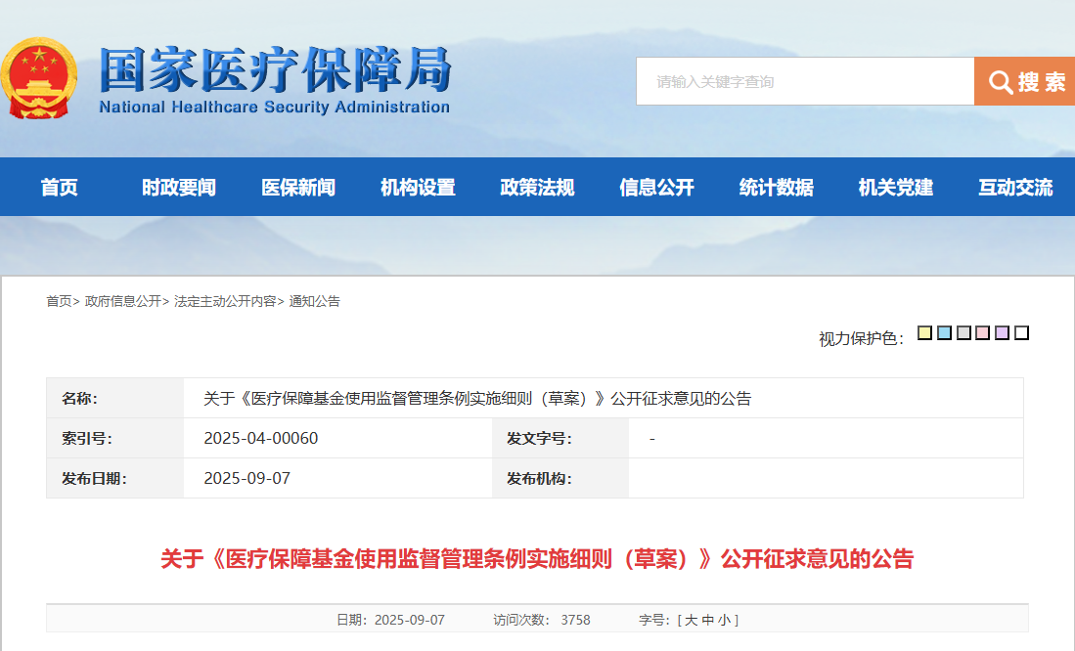Focus the keyword search input field
Screen dimensions: 1075x651
tap(804, 81)
